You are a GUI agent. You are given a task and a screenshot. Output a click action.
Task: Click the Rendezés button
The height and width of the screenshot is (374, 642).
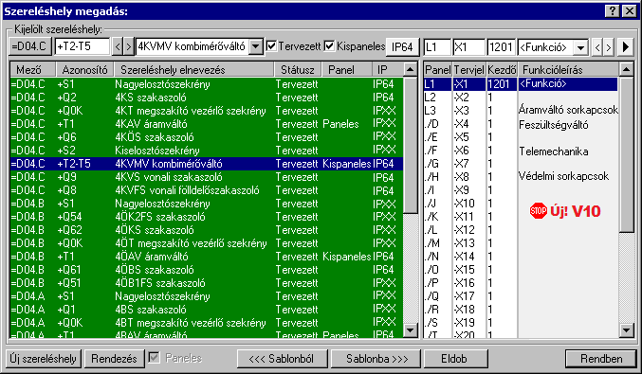tap(114, 359)
